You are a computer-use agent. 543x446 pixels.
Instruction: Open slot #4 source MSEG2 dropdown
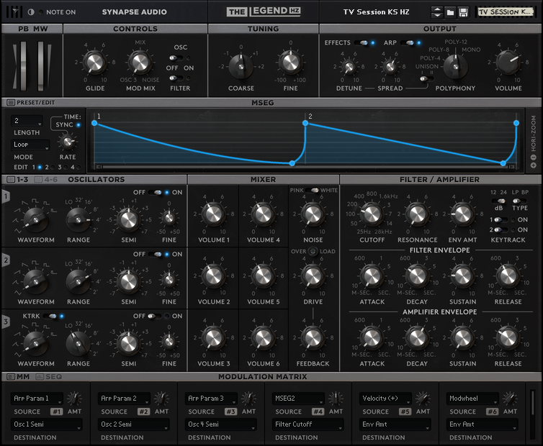click(x=298, y=399)
